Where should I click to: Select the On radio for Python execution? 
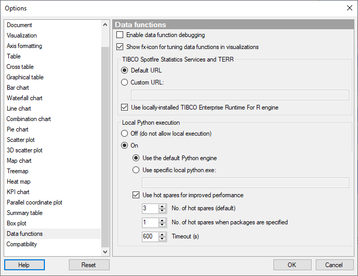point(124,146)
